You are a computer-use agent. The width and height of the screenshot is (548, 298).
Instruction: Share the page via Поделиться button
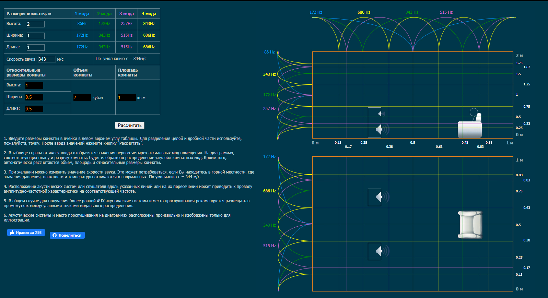tap(67, 235)
